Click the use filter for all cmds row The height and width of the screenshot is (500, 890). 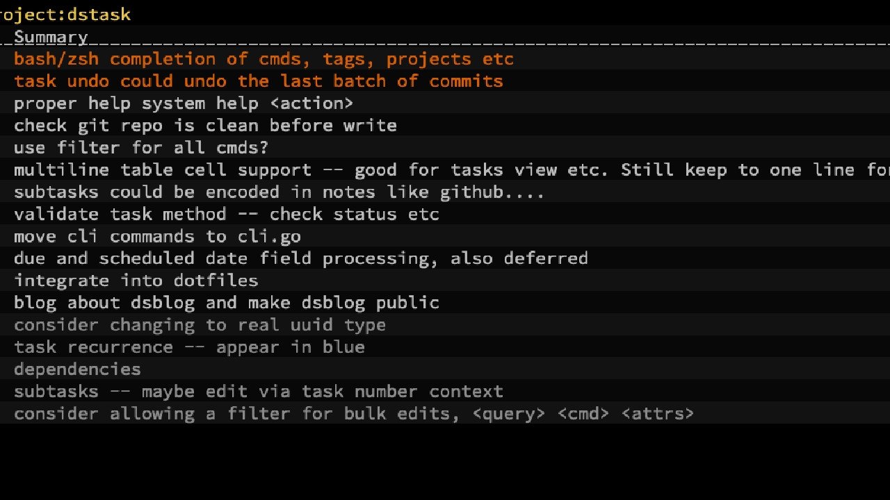click(x=140, y=148)
